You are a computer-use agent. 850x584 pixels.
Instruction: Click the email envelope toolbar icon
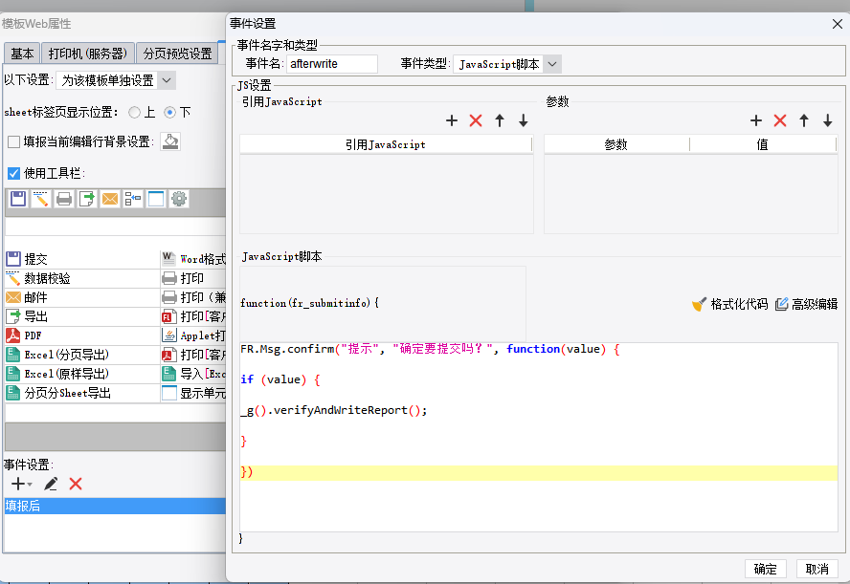(x=110, y=199)
